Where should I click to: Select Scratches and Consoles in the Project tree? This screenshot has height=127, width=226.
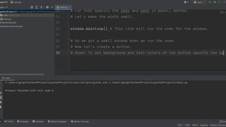11,26
